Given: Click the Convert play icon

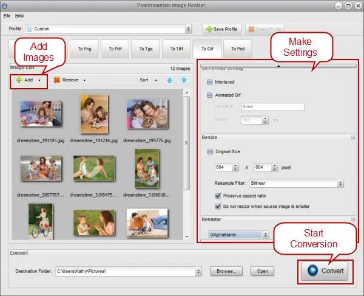Looking at the screenshot, I should [x=312, y=270].
